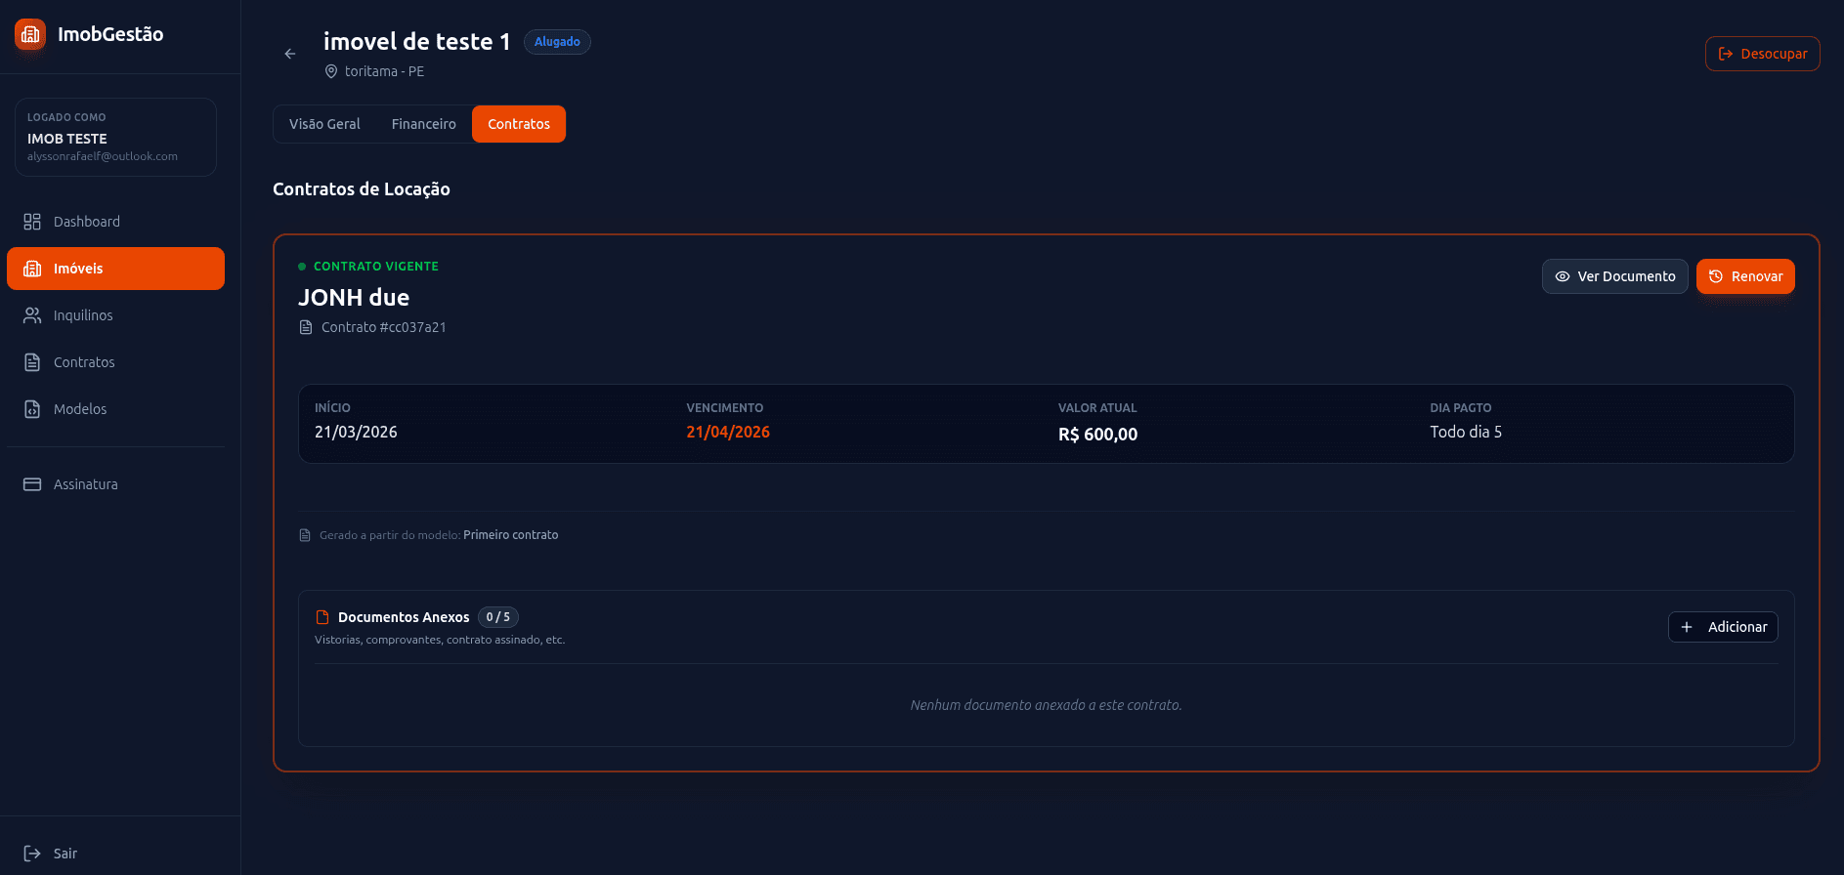Switch to the Financeiro tab
Image resolution: width=1844 pixels, height=875 pixels.
(x=423, y=124)
